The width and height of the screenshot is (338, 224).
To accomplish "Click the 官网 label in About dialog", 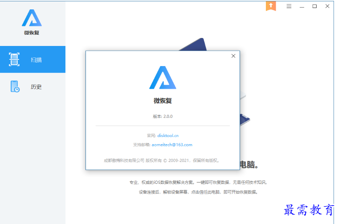I will [x=151, y=136].
